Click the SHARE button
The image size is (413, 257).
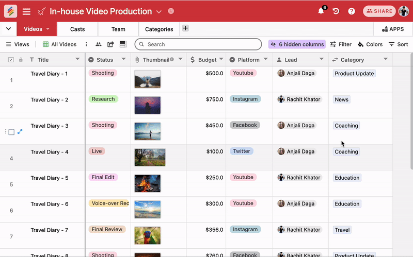click(379, 11)
